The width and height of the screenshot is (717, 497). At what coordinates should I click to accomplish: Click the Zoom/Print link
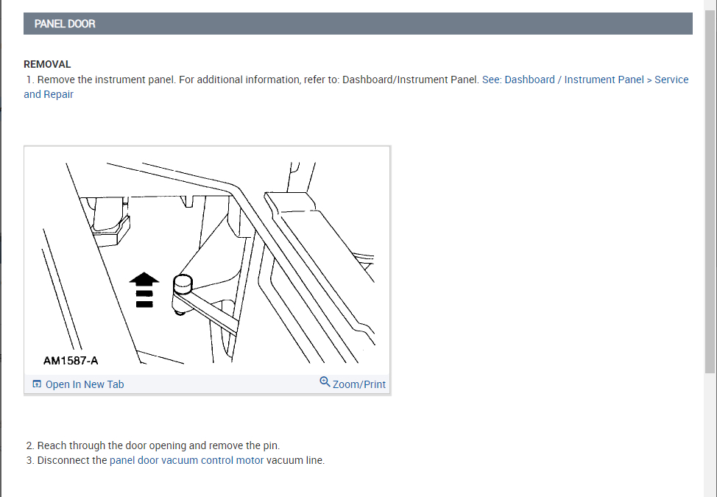tap(359, 384)
